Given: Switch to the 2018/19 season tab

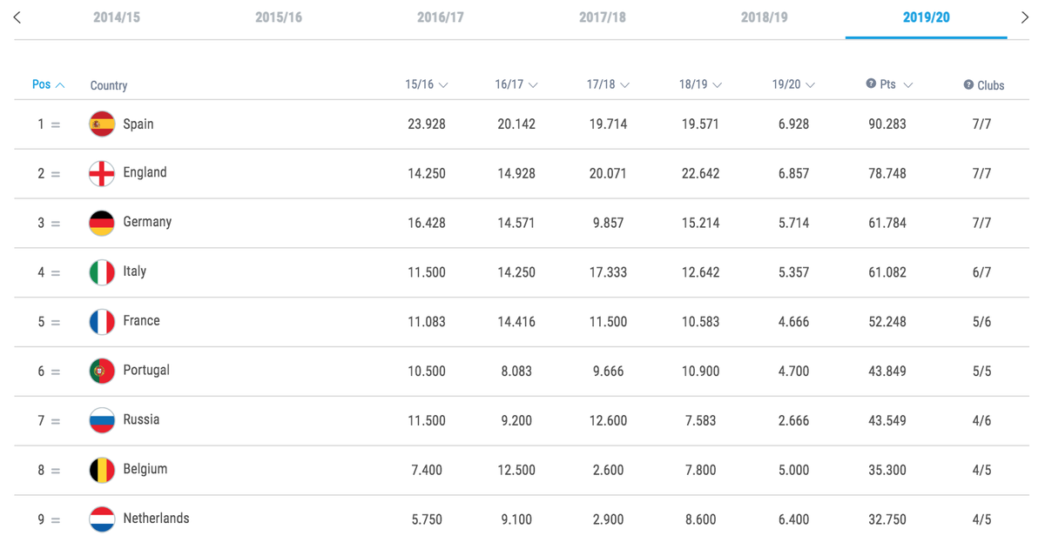Looking at the screenshot, I should 764,17.
